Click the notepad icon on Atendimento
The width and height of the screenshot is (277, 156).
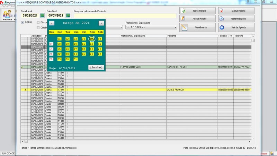(x=184, y=27)
